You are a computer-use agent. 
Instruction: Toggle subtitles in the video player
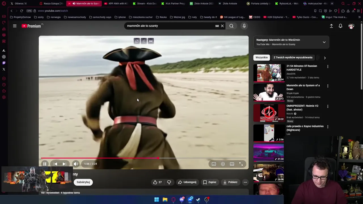214,164
